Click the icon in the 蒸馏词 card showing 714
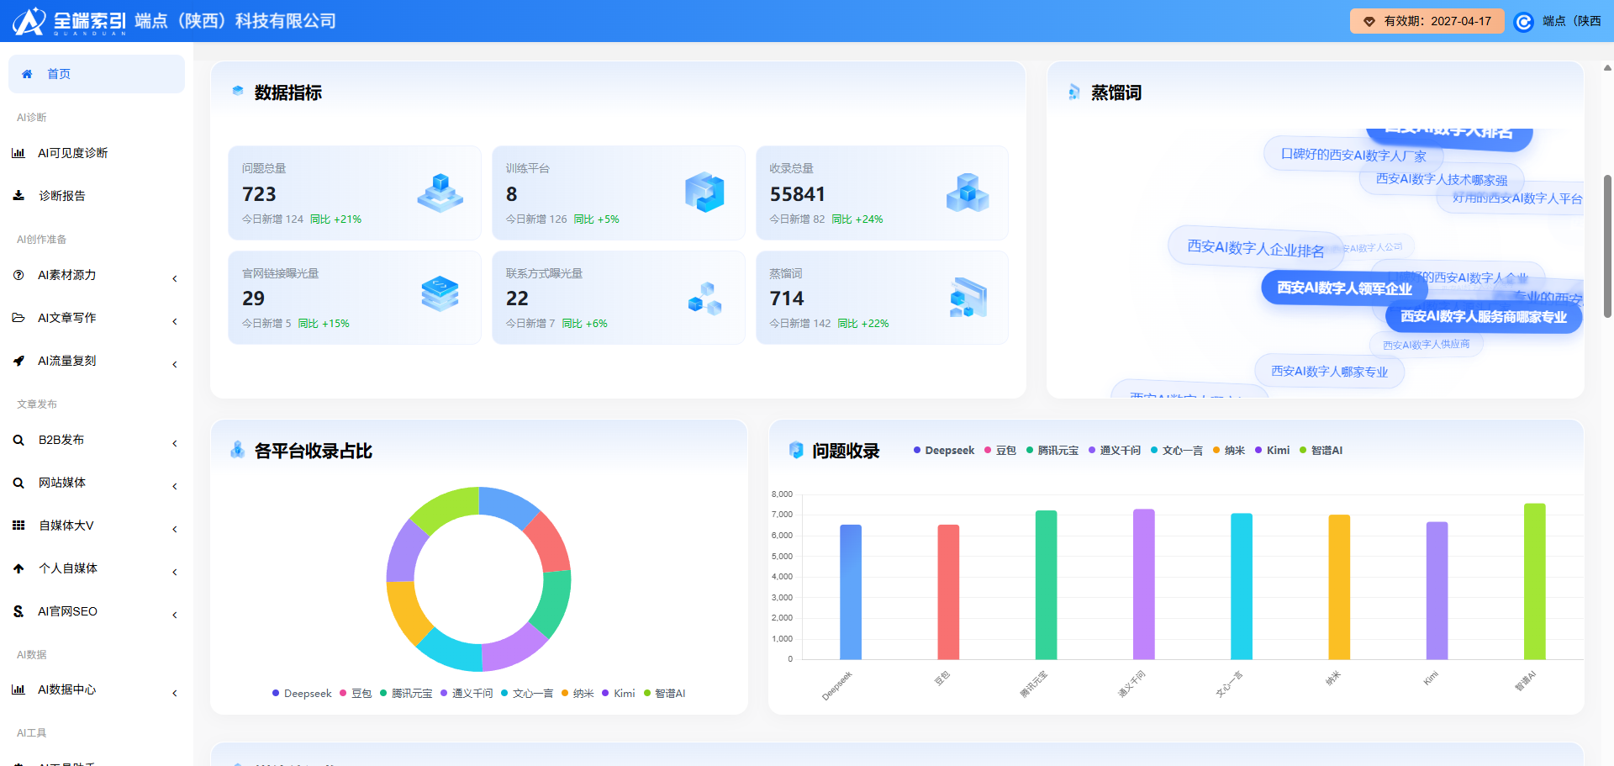The image size is (1614, 766). pos(968,298)
